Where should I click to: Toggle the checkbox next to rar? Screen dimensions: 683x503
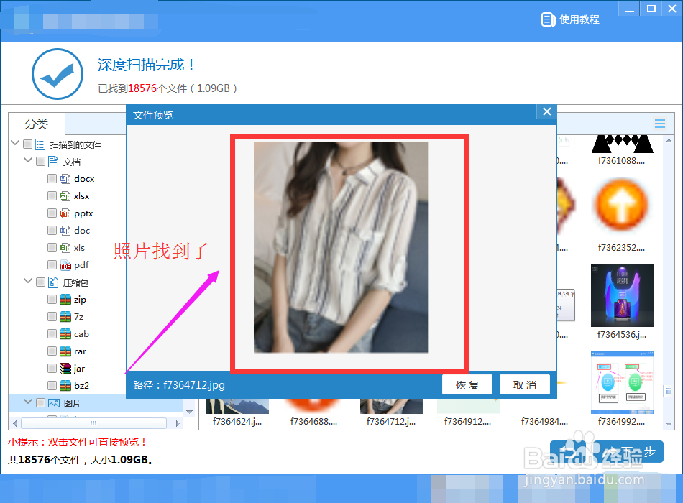pos(52,351)
